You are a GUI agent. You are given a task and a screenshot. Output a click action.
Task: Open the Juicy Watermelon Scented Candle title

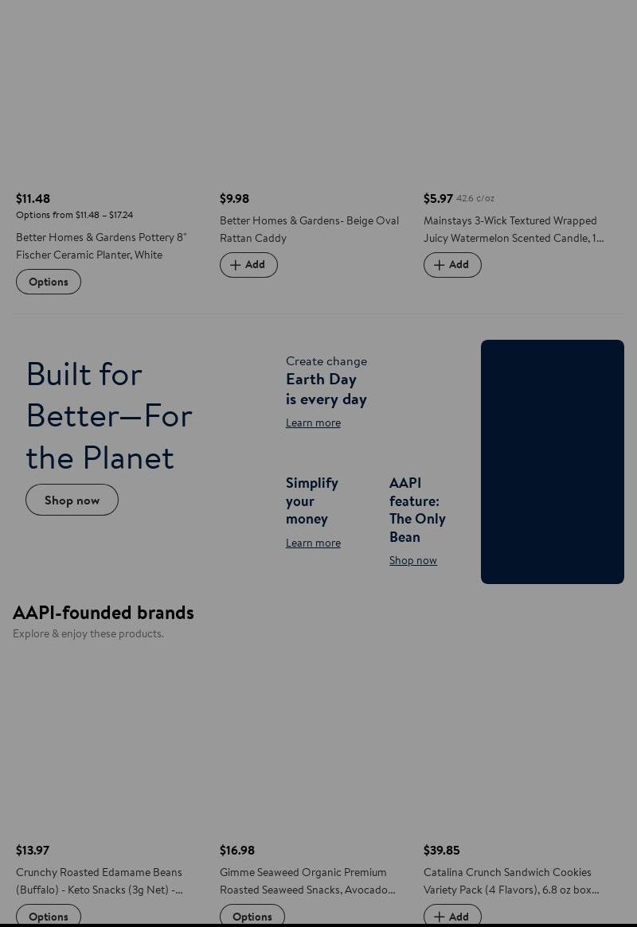pyautogui.click(x=514, y=229)
